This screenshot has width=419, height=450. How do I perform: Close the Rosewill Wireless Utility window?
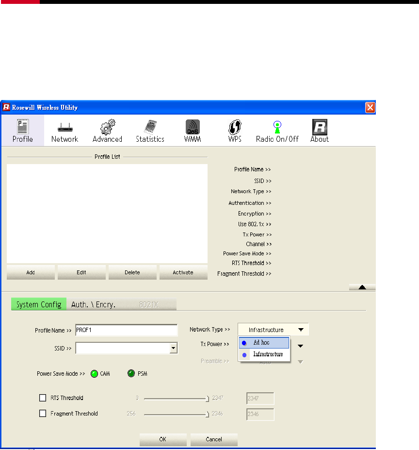(x=370, y=108)
